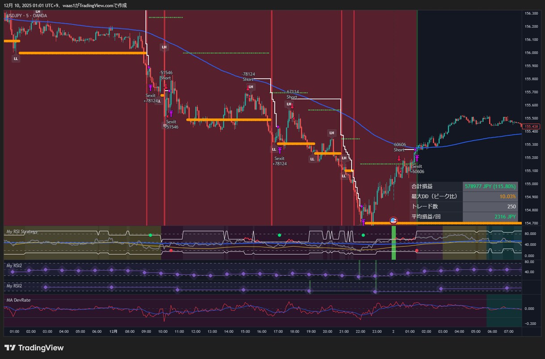
Task: Click the 平均損益/回 row label
Action: click(x=427, y=217)
